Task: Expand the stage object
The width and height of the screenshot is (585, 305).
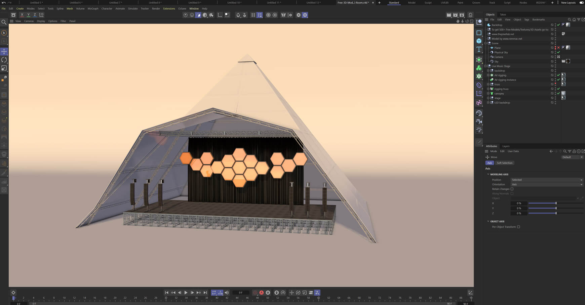Action: coord(488,98)
